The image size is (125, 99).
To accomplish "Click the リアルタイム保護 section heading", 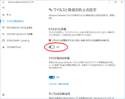I will [57, 29].
